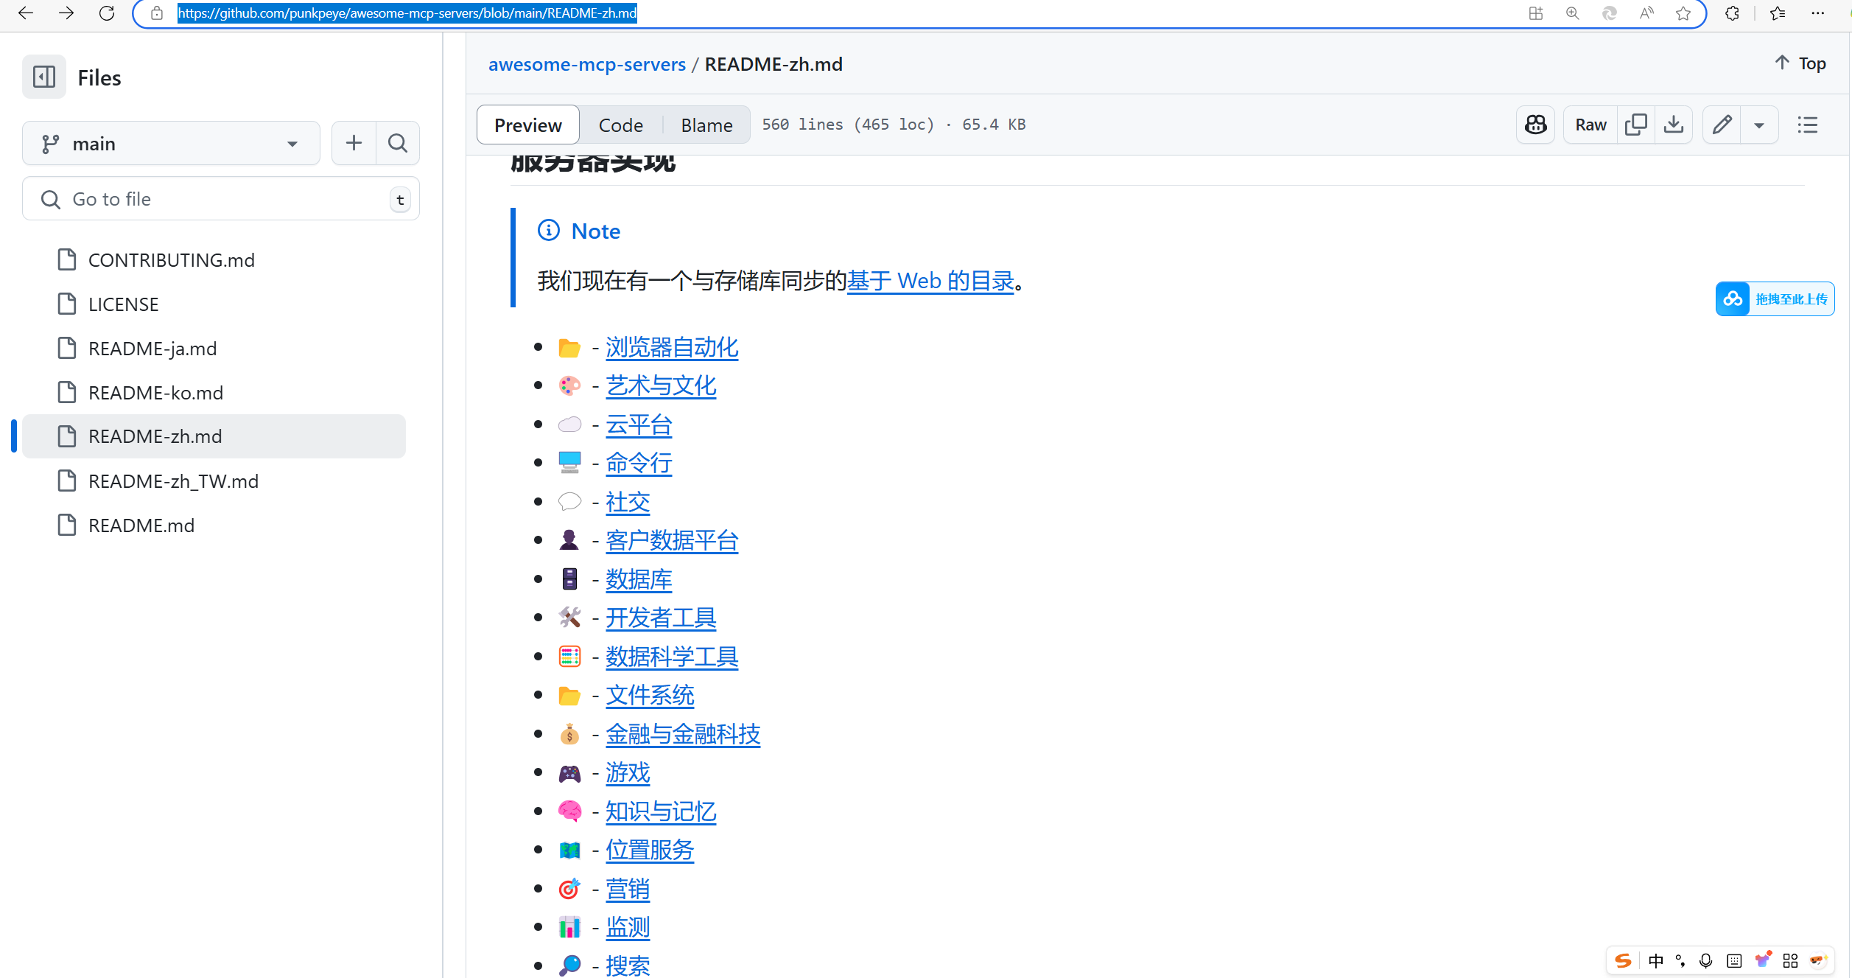
Task: Edit this file pencil icon
Action: click(1722, 125)
